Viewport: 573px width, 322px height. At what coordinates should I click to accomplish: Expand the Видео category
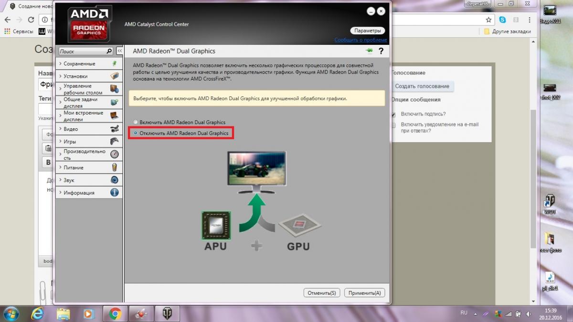(89, 129)
